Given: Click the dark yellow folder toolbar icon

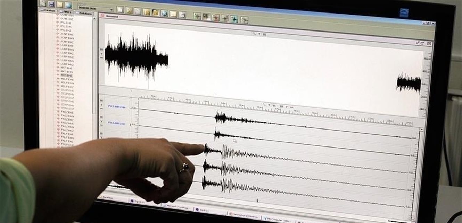Looking at the screenshot, I should click(x=155, y=13).
